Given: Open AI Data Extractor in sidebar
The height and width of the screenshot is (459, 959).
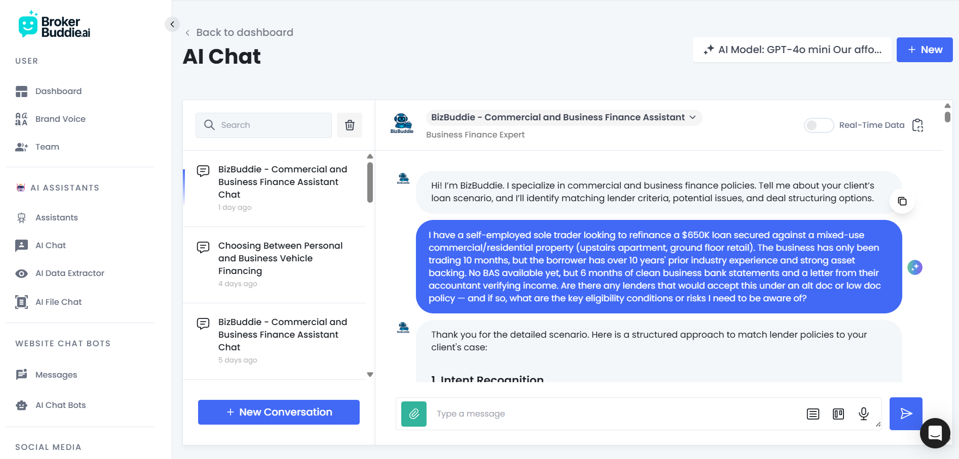Looking at the screenshot, I should coord(69,273).
